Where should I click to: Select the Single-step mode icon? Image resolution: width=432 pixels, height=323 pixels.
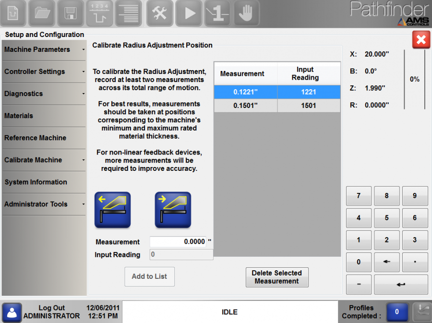point(217,13)
